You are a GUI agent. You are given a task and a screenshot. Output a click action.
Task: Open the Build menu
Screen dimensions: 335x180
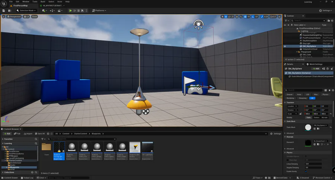(x=43, y=1)
